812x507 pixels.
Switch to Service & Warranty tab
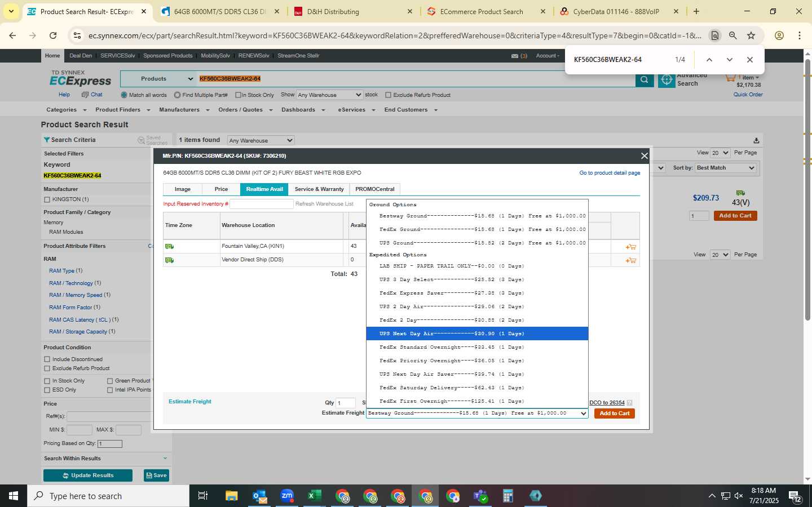pyautogui.click(x=319, y=189)
